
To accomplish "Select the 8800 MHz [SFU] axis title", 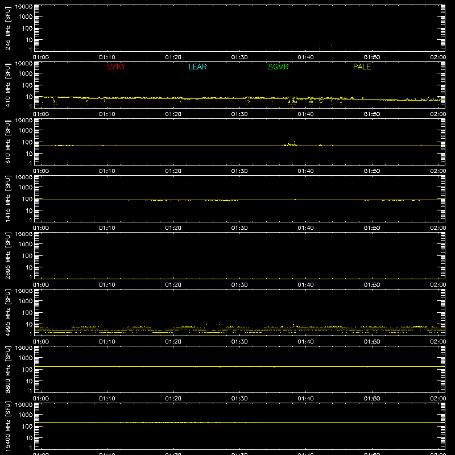I will tap(7, 369).
